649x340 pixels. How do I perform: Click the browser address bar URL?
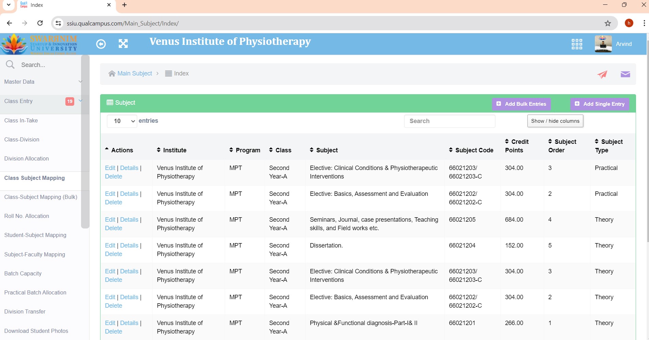coord(123,23)
